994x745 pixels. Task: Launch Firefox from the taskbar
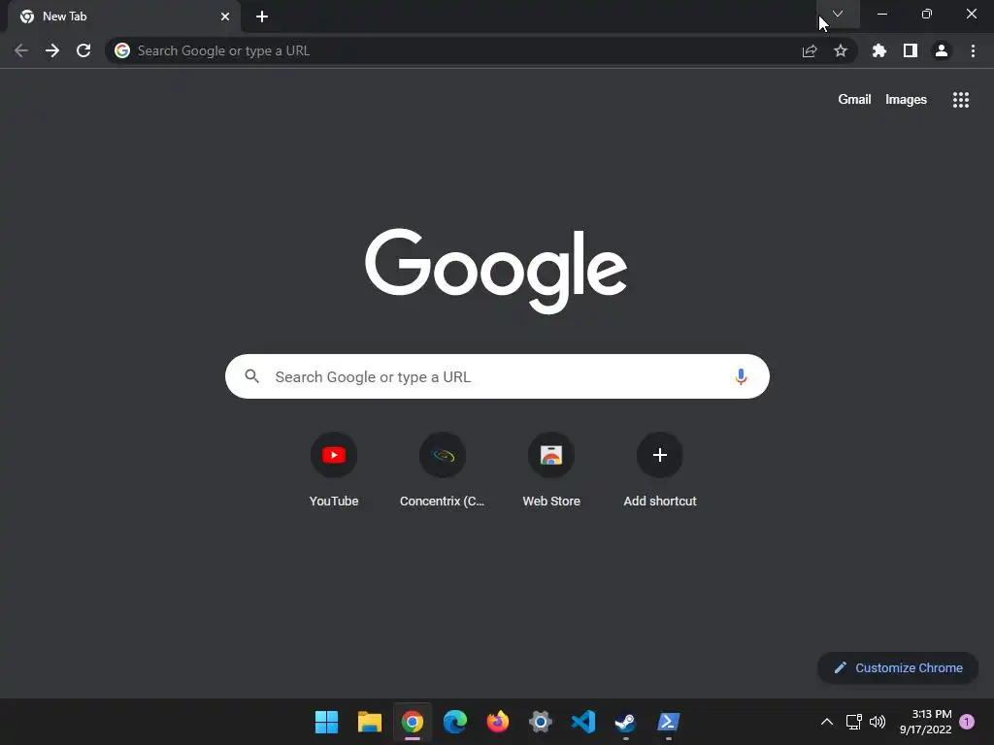tap(498, 722)
